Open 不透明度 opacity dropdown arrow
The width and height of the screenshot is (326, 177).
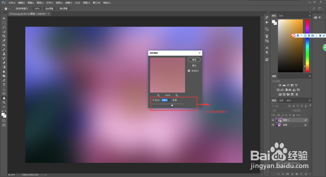tap(310, 111)
